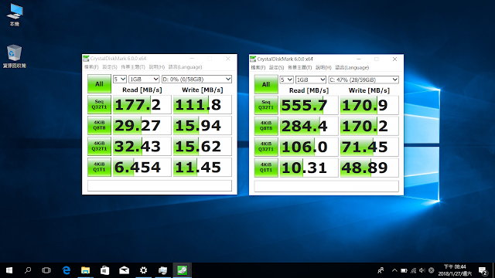Screen dimensions: 495x278
Task: Open the 1GiB test size dropdown in the left window
Action: 144,79
